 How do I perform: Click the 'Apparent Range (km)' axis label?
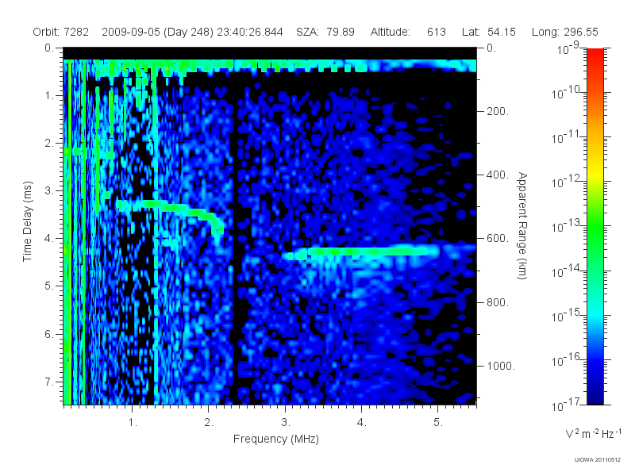tap(523, 225)
